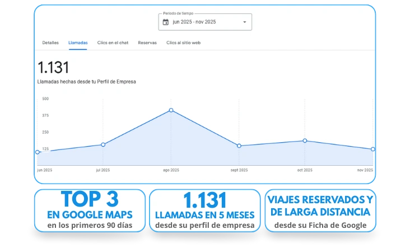Viewport: 410px width, 248px height.
Task: Select the nov 2025 data point
Action: point(373,149)
